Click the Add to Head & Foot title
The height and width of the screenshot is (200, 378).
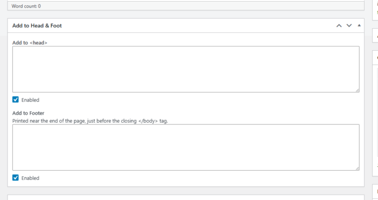(37, 25)
